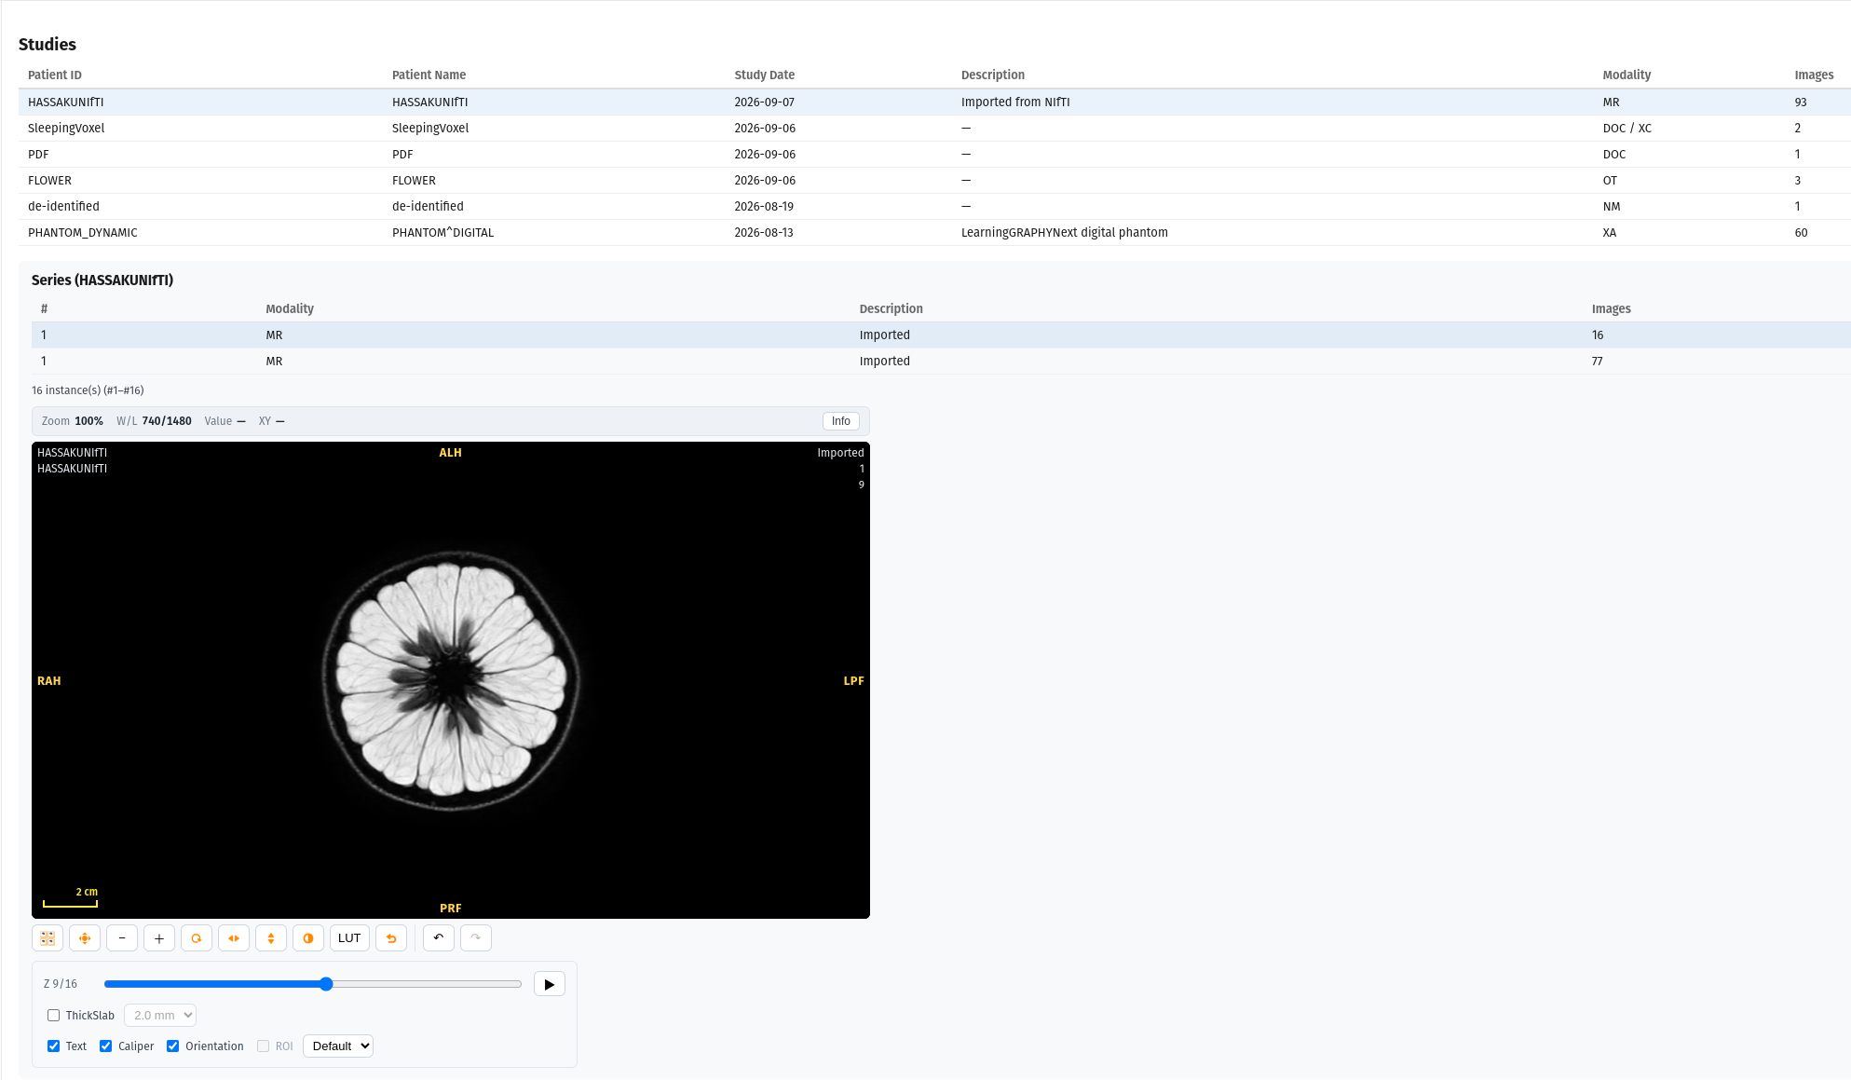
Task: Select the HASSAKUNIfTI study row
Action: pos(934,103)
